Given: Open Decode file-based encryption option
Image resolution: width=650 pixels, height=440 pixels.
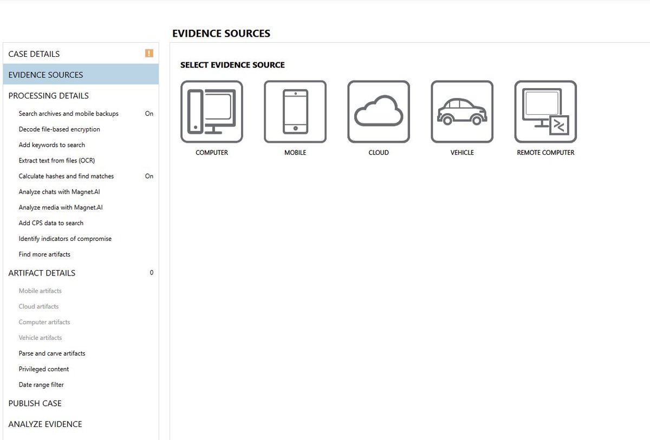Looking at the screenshot, I should (x=59, y=129).
